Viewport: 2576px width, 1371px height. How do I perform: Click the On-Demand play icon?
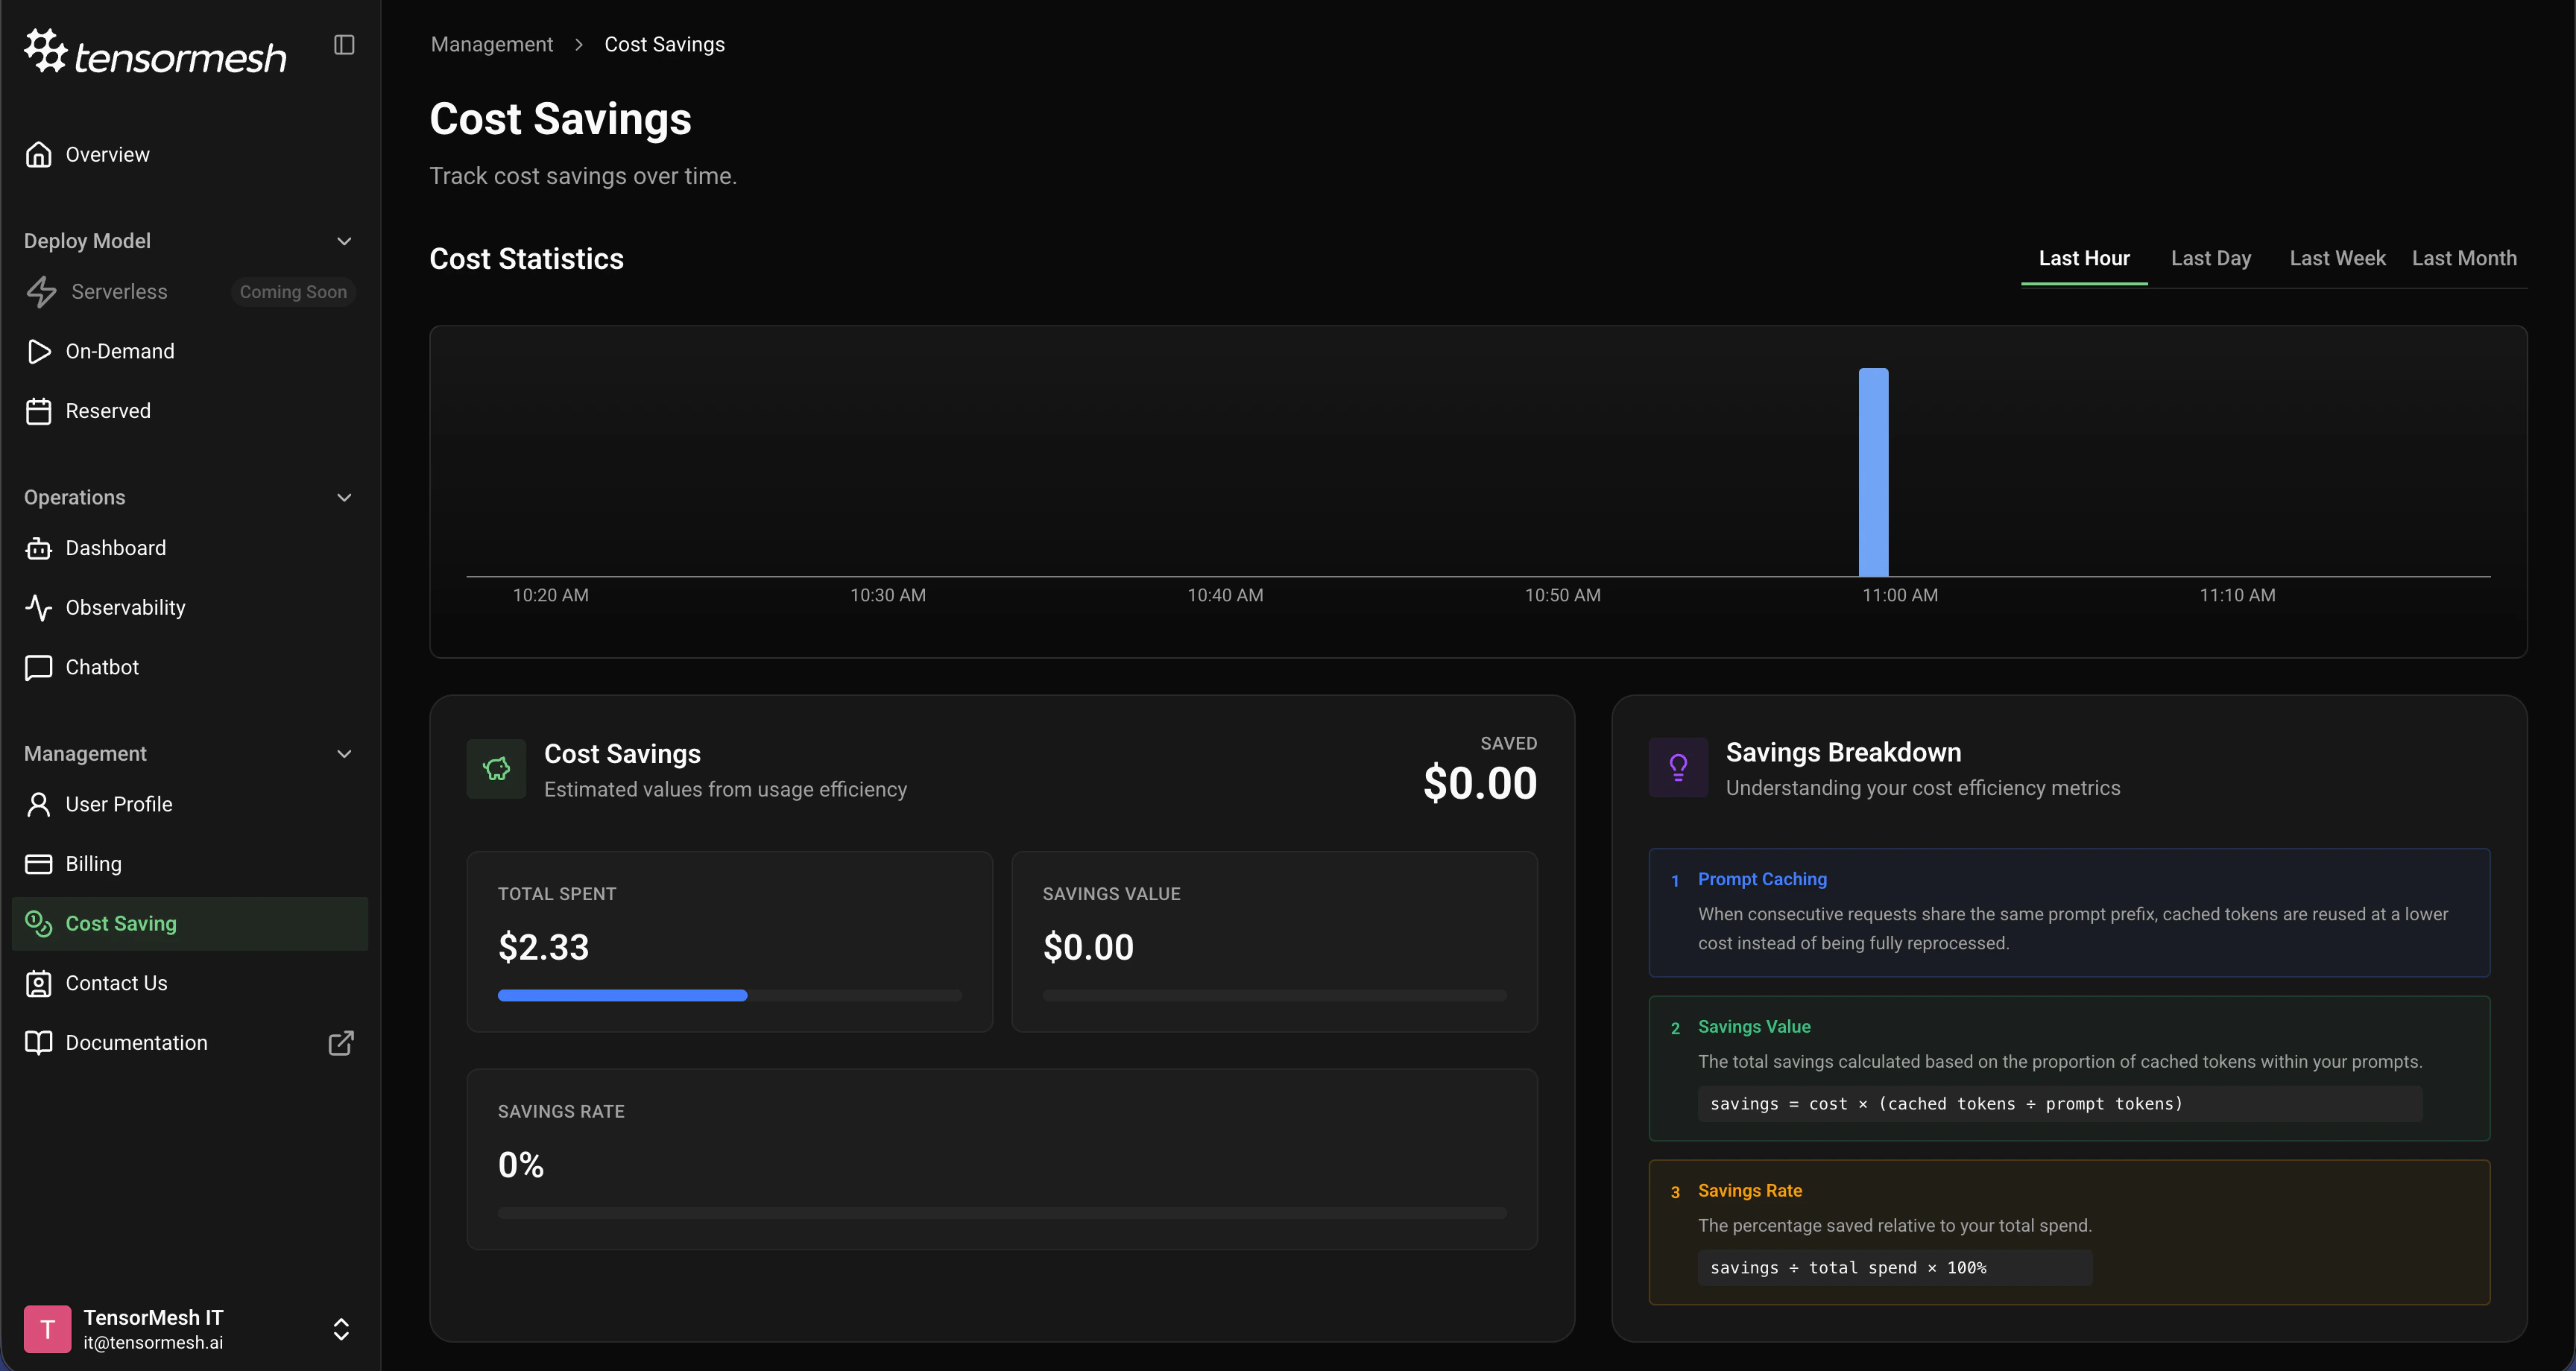[x=39, y=351]
